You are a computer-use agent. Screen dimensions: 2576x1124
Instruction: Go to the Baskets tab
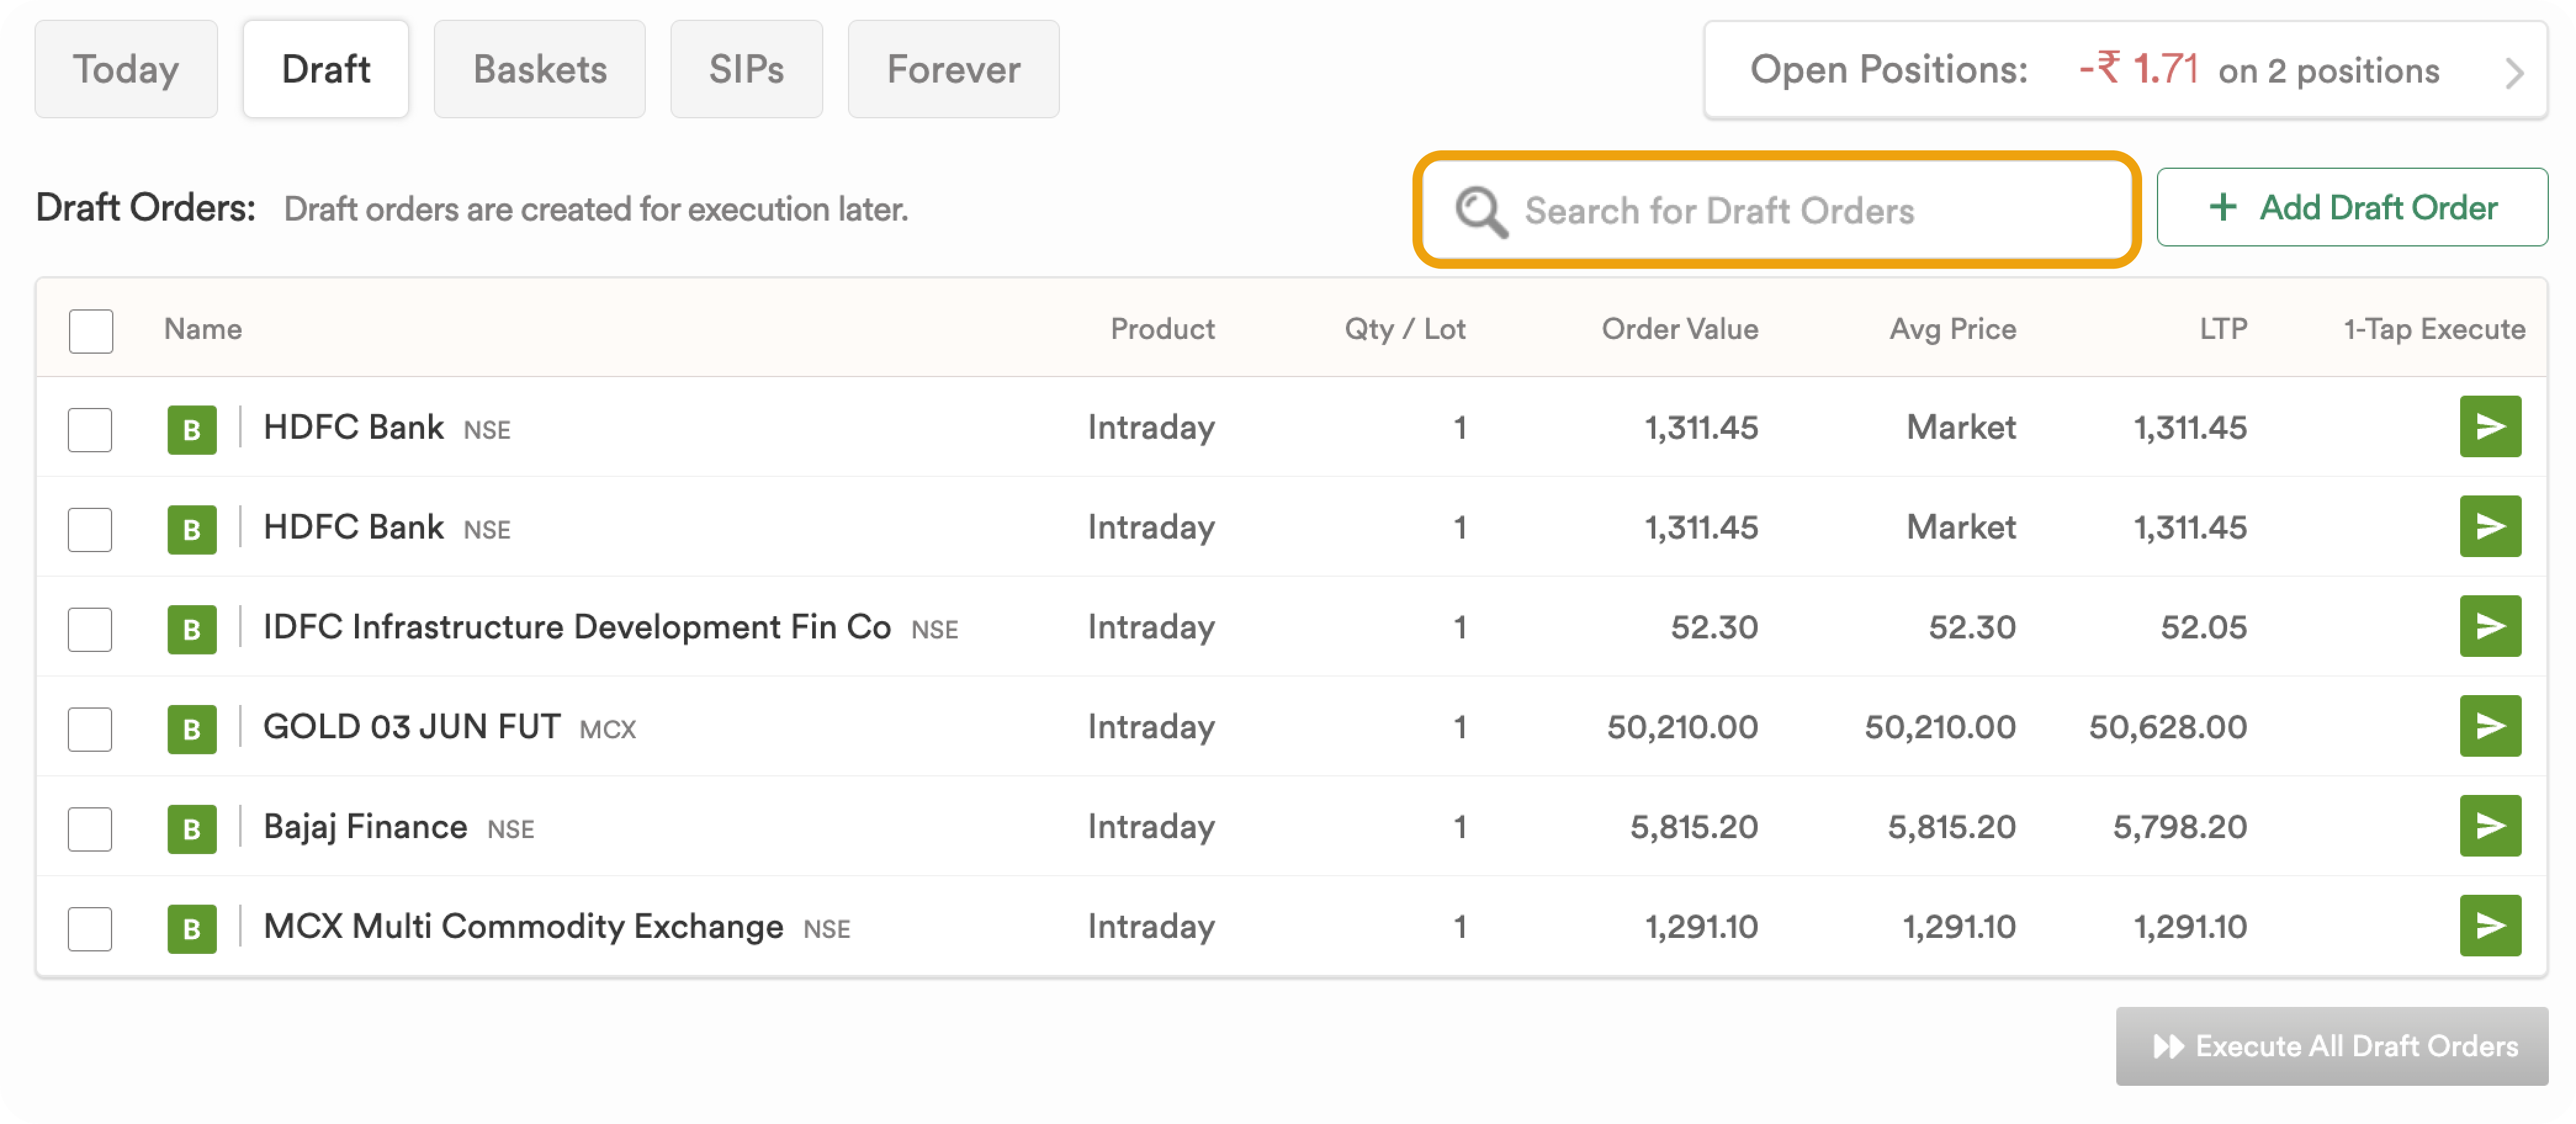click(540, 69)
